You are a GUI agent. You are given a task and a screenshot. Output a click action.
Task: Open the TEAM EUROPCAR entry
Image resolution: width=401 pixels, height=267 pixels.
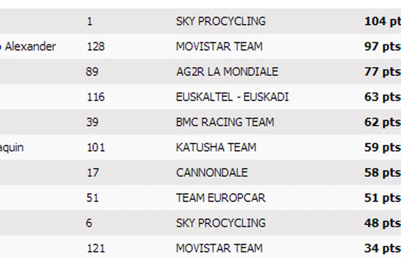coord(220,198)
